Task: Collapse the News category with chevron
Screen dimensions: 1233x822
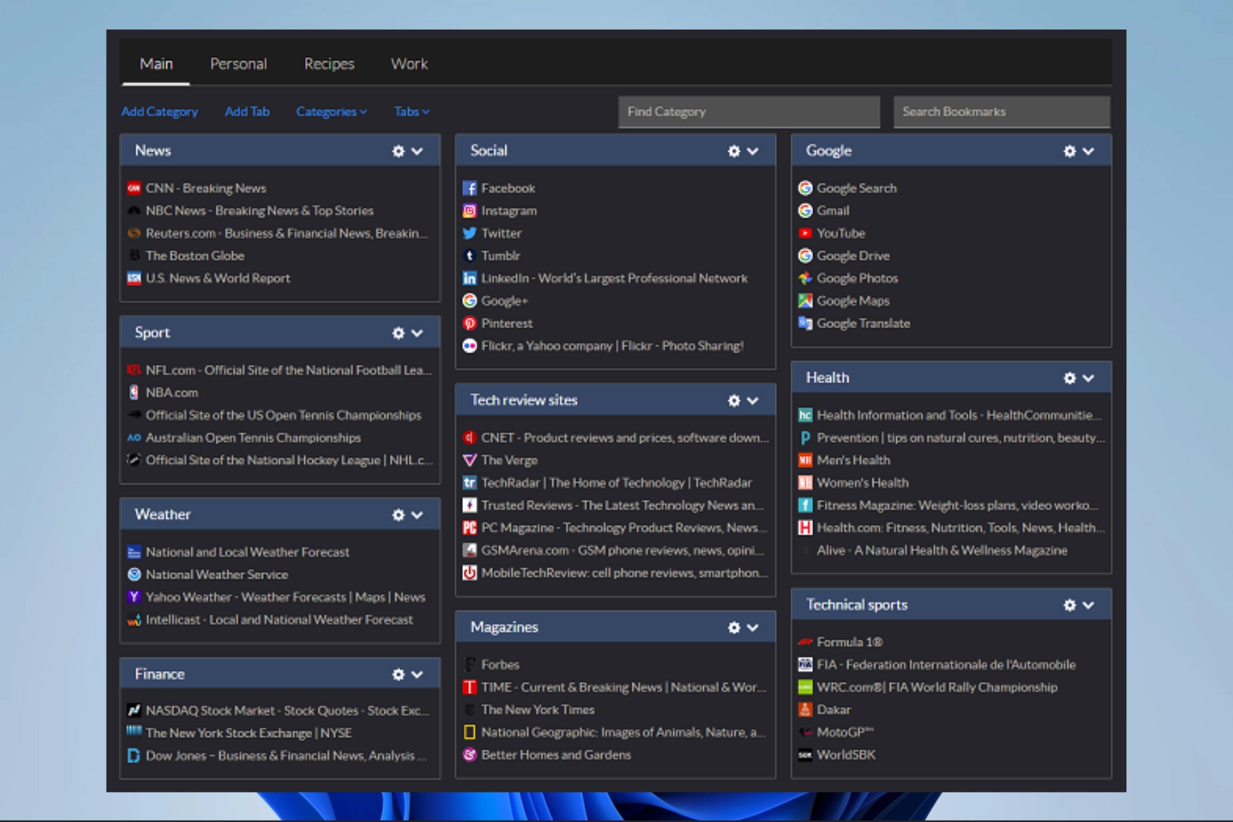Action: pyautogui.click(x=417, y=151)
